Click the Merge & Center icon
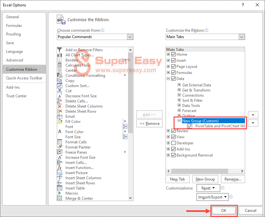Viewport: 265px width, 217px height. click(x=59, y=198)
